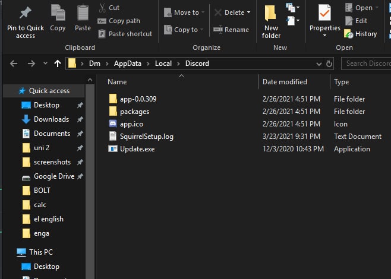Viewport: 391px width, 279px height.
Task: Create a New folder
Action: 271,22
